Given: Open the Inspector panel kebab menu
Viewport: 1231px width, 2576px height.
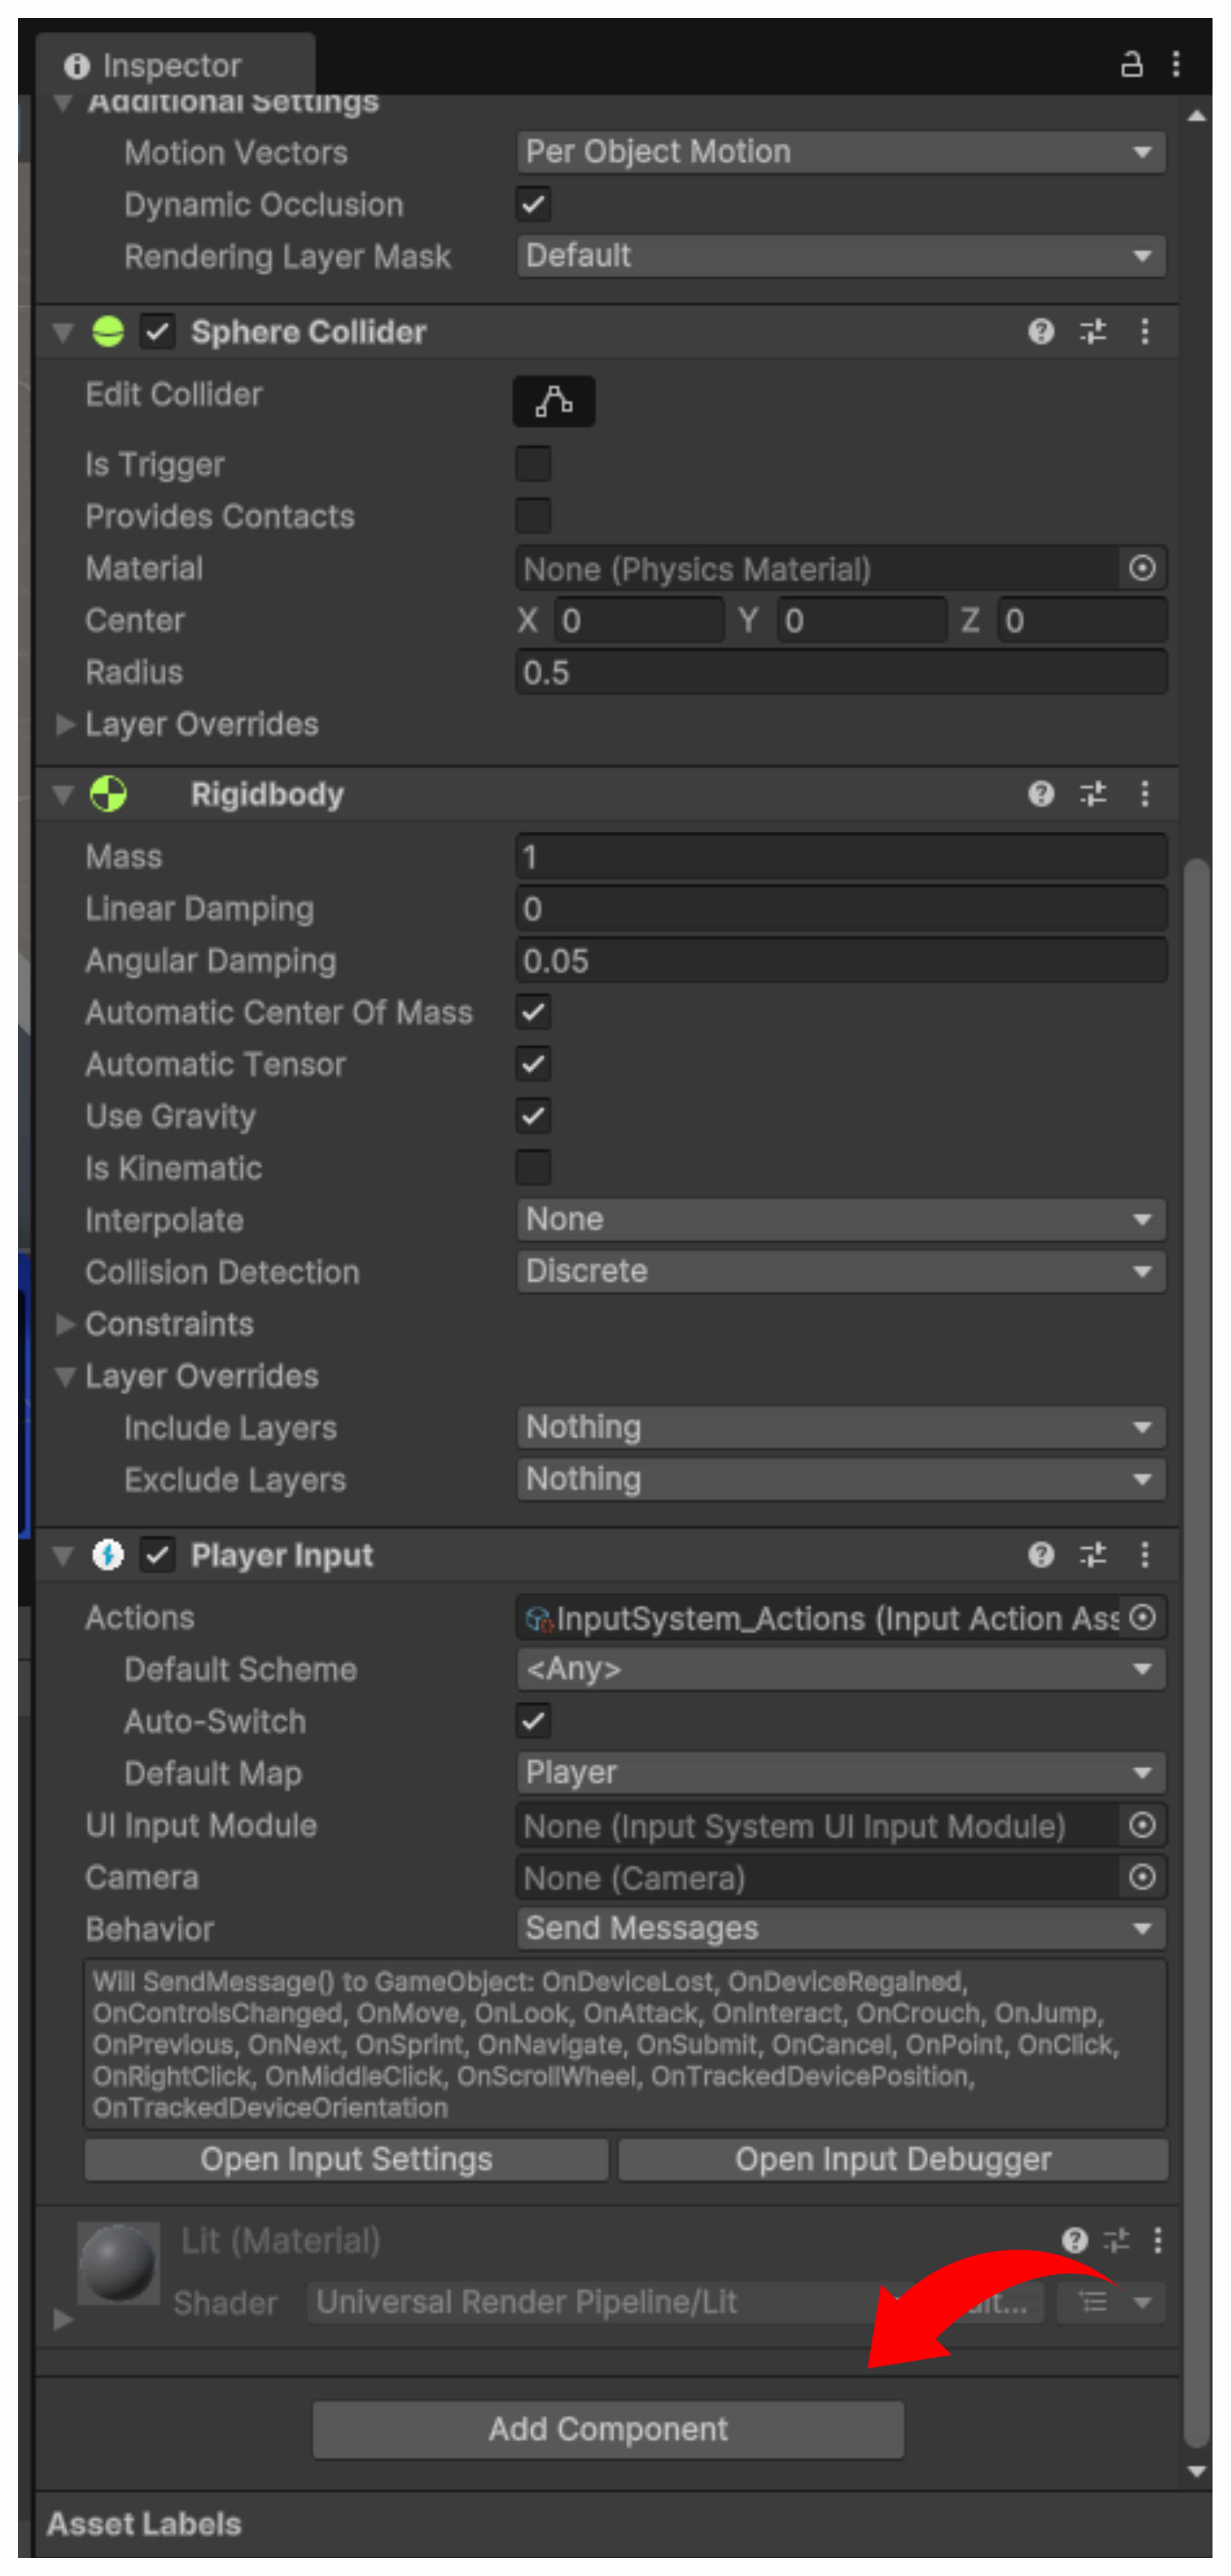Looking at the screenshot, I should pos(1176,65).
